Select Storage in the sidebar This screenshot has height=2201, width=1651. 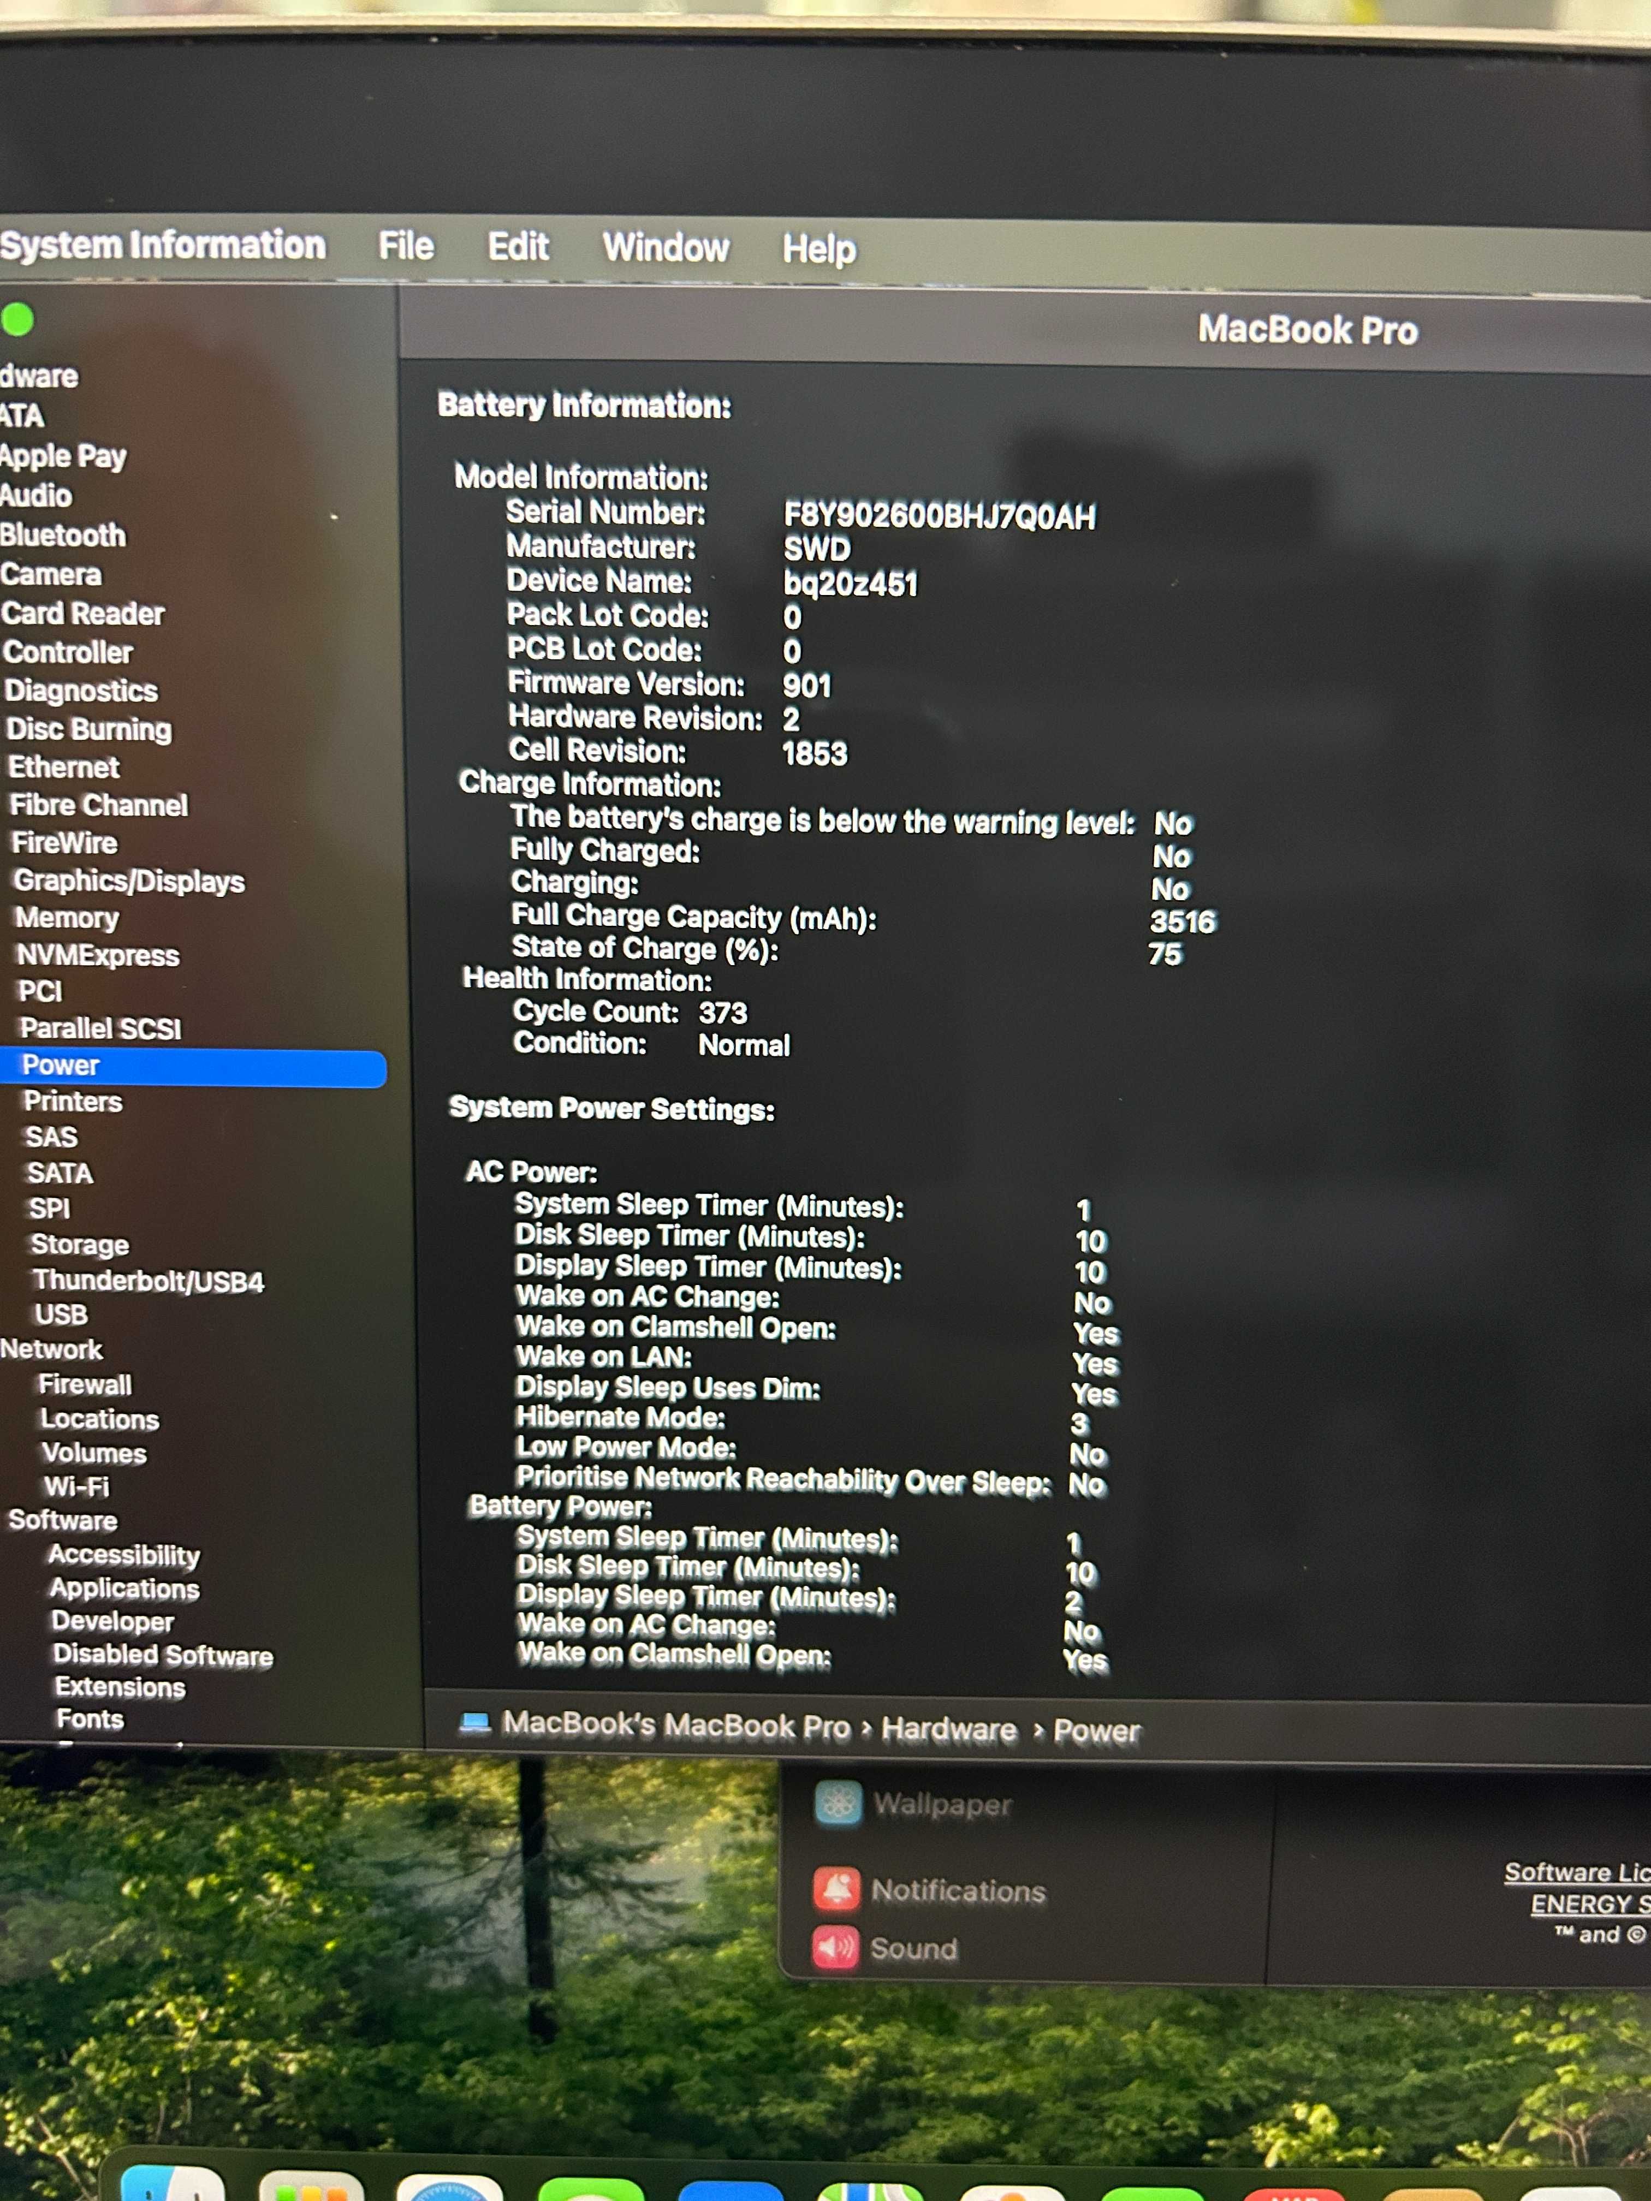tap(80, 1245)
